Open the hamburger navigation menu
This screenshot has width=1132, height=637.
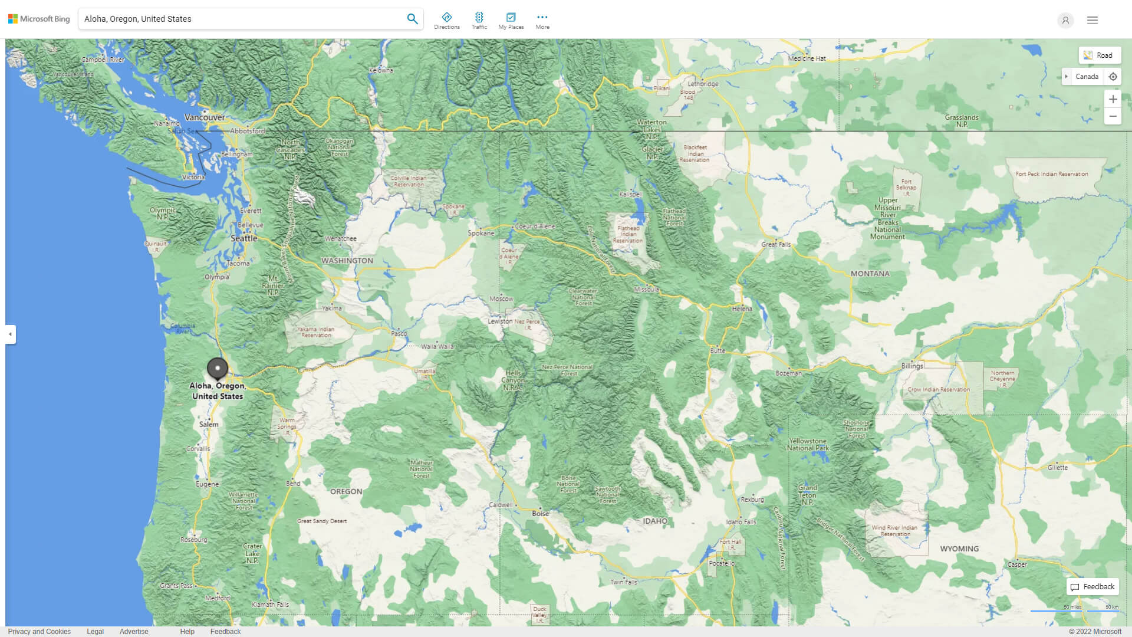point(1092,19)
